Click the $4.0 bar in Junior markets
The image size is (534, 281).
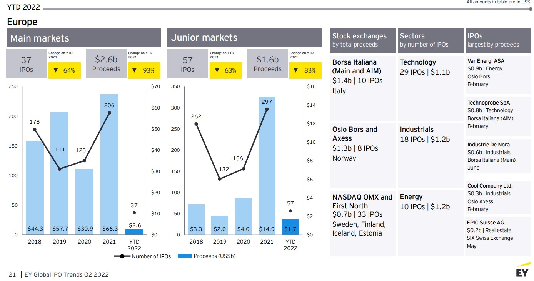243,216
